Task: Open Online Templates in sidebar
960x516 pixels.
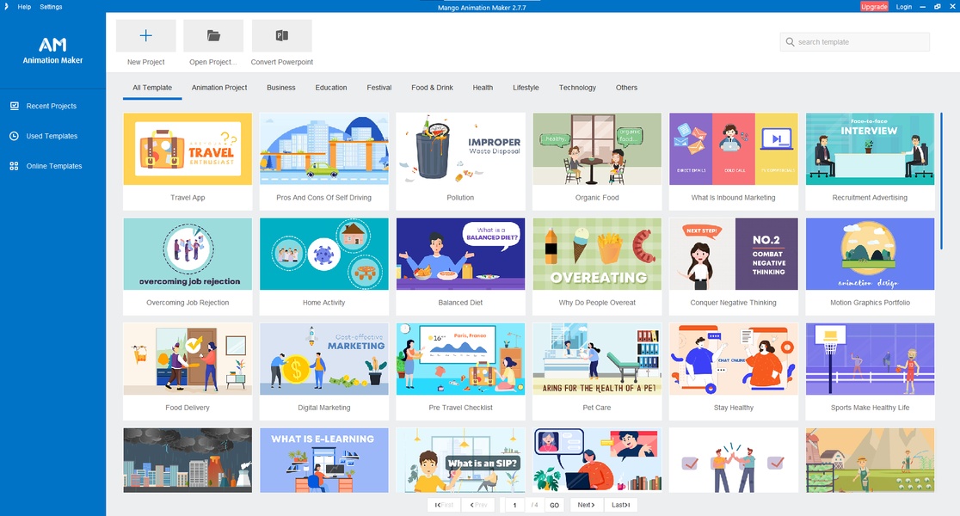Action: tap(53, 166)
